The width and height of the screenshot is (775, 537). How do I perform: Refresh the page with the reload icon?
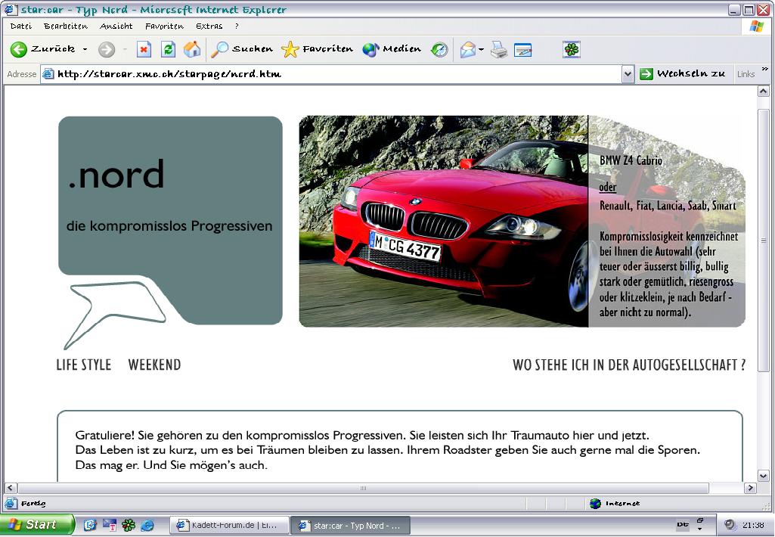(x=168, y=50)
